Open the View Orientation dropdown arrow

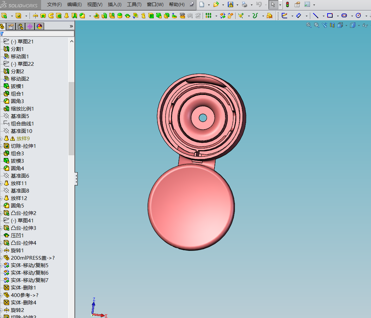coord(347,25)
